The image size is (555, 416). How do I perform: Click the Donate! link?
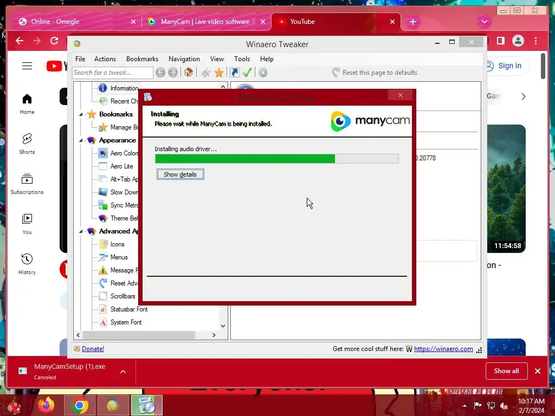(x=93, y=349)
